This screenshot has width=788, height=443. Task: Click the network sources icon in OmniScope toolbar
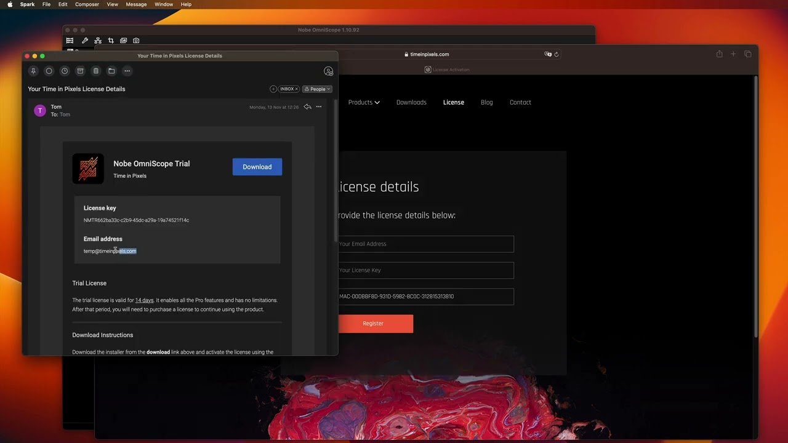[98, 41]
